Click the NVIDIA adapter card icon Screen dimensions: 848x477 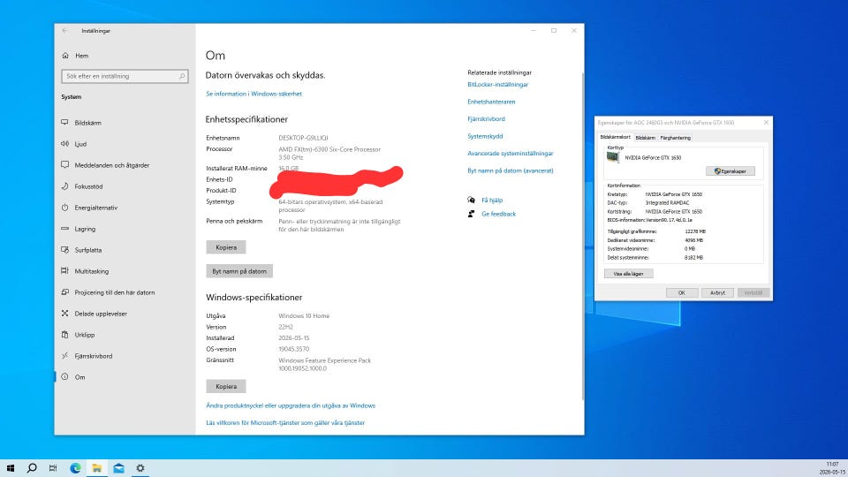[x=613, y=157]
